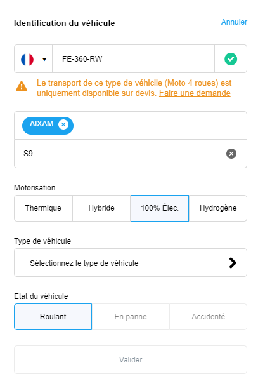Click the green plate validation checkmark
Viewport: 258px width, 379px height.
[x=231, y=59]
